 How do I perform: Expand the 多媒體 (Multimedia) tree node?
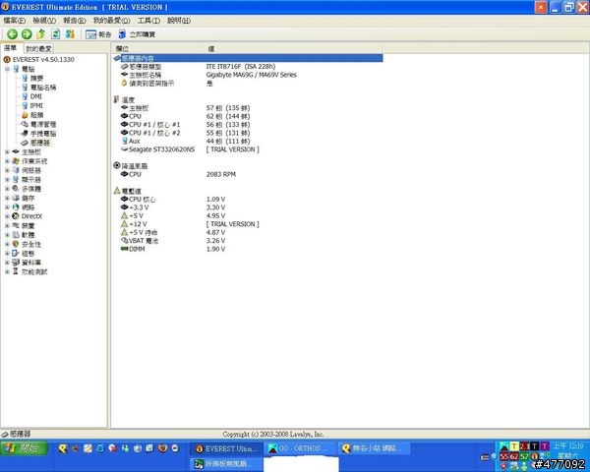[7, 189]
